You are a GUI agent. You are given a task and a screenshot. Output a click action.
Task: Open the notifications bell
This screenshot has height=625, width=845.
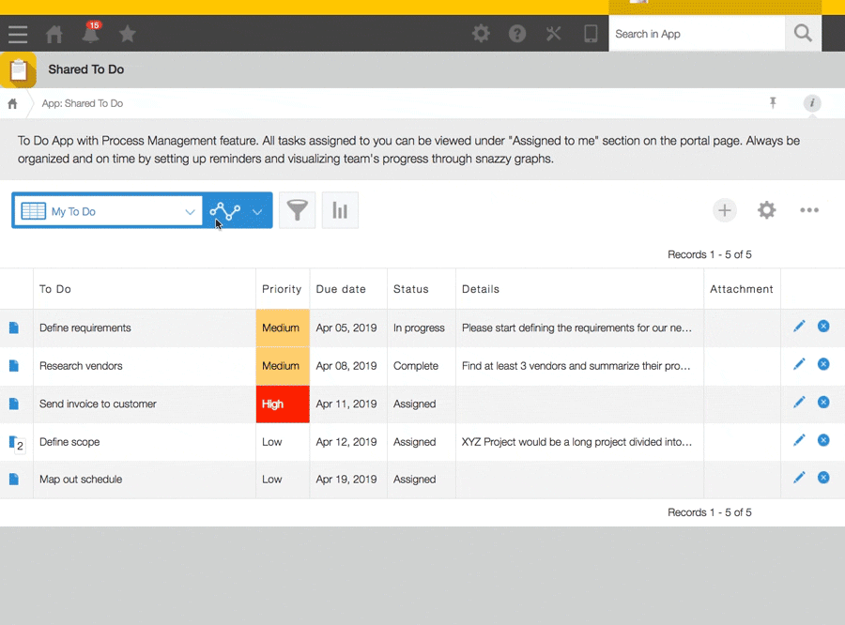point(90,34)
